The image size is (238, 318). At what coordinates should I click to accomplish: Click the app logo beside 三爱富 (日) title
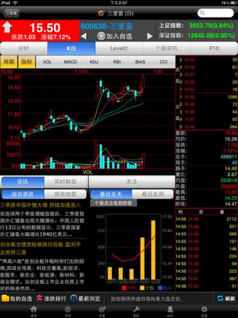click(x=102, y=13)
